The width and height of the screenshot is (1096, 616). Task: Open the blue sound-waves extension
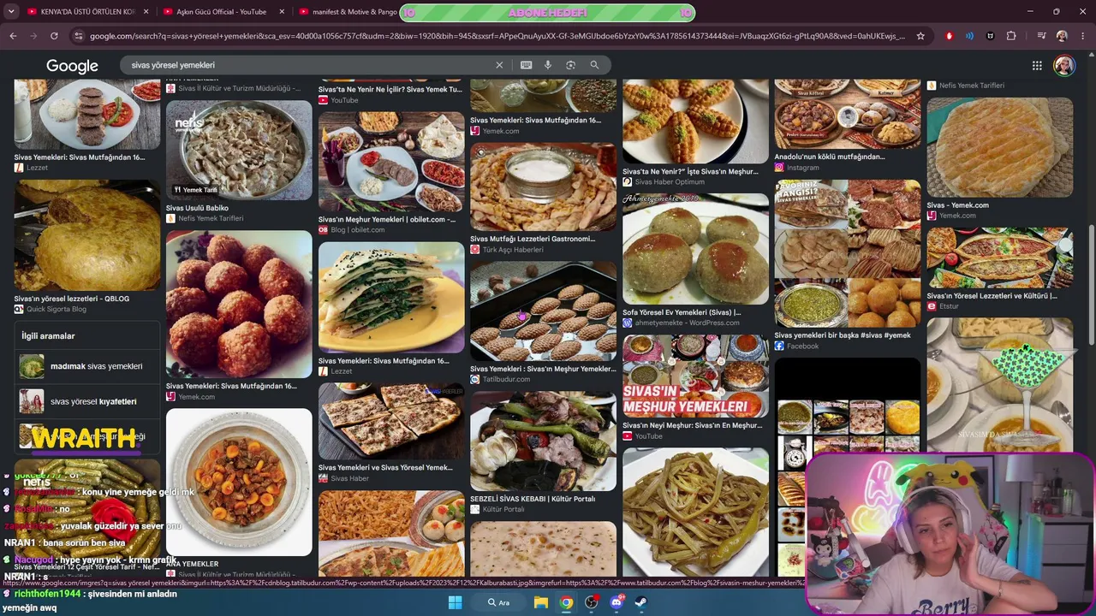(969, 36)
